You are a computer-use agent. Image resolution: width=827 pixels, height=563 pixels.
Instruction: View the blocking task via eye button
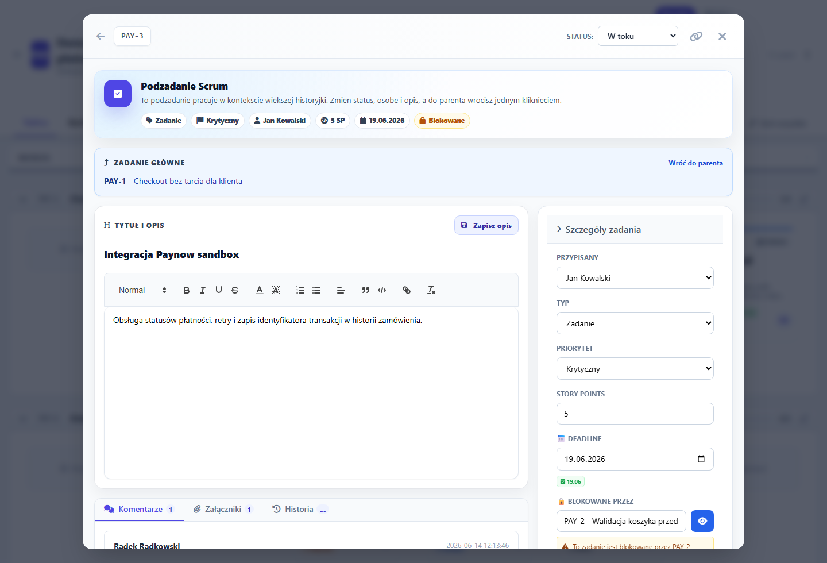702,521
